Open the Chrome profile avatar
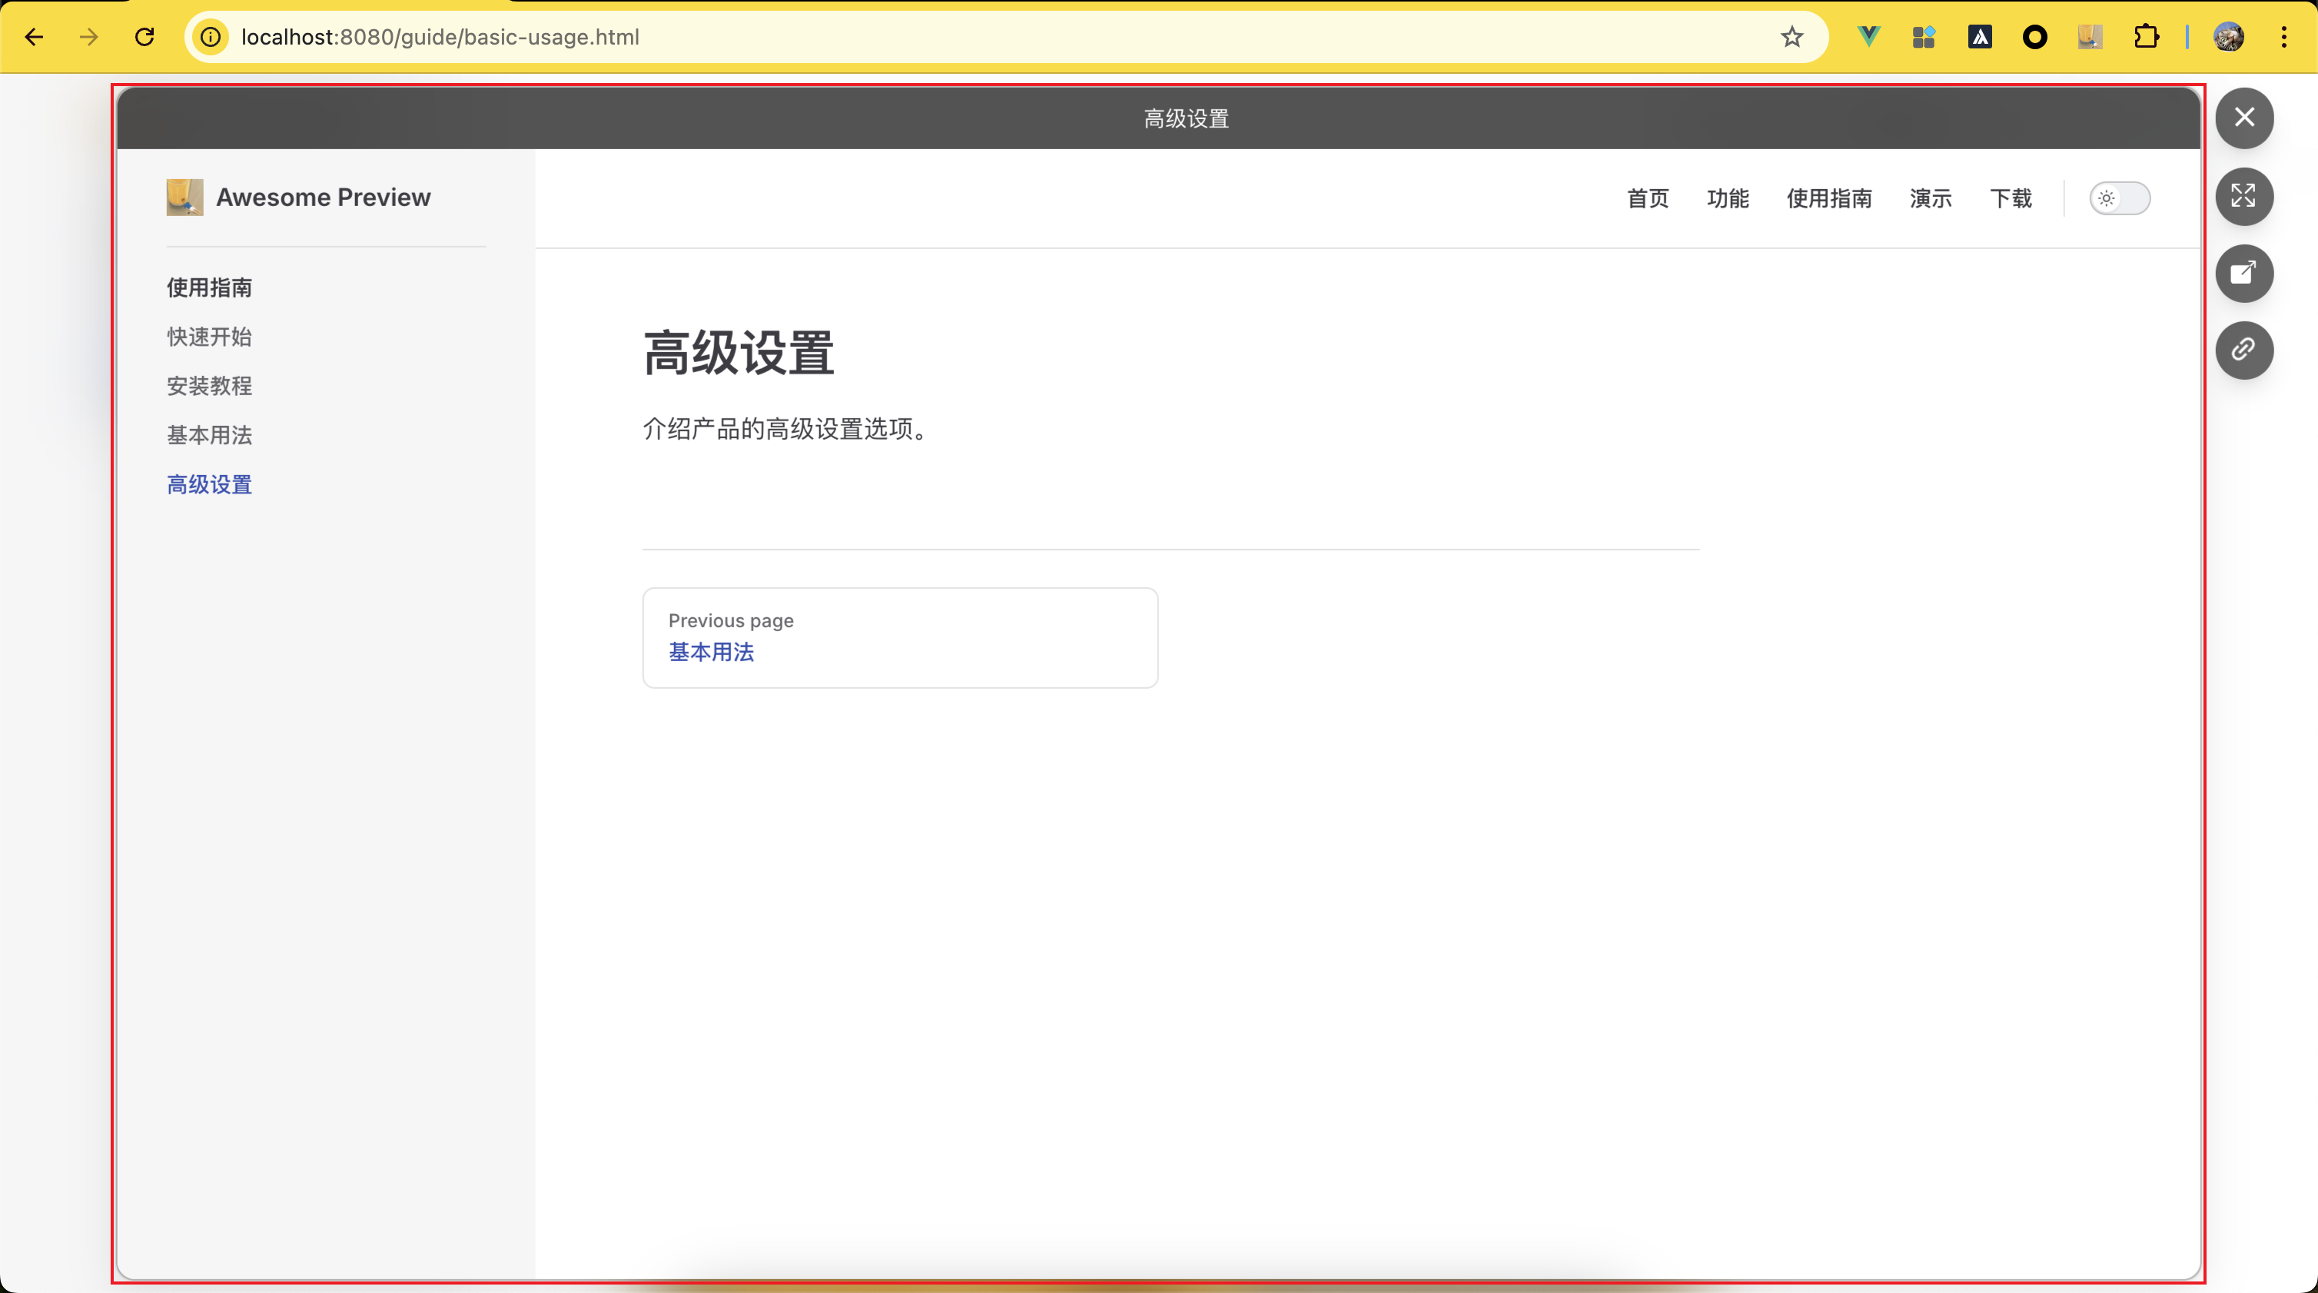 (x=2229, y=37)
